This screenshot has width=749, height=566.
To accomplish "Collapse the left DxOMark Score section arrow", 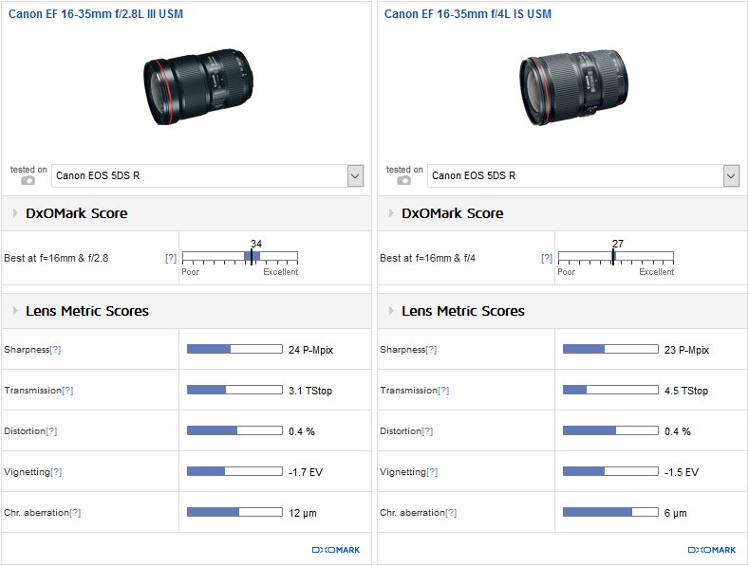I will click(x=14, y=213).
